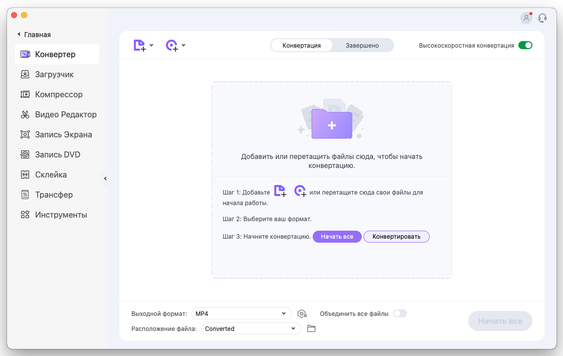
Task: Enable Объединить все файлы toggle
Action: [400, 314]
